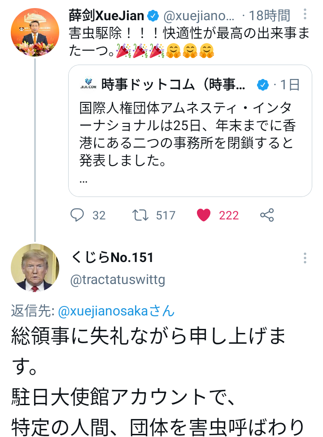The width and height of the screenshot is (323, 437).
Task: Click the 18時間 timestamp
Action: click(269, 15)
